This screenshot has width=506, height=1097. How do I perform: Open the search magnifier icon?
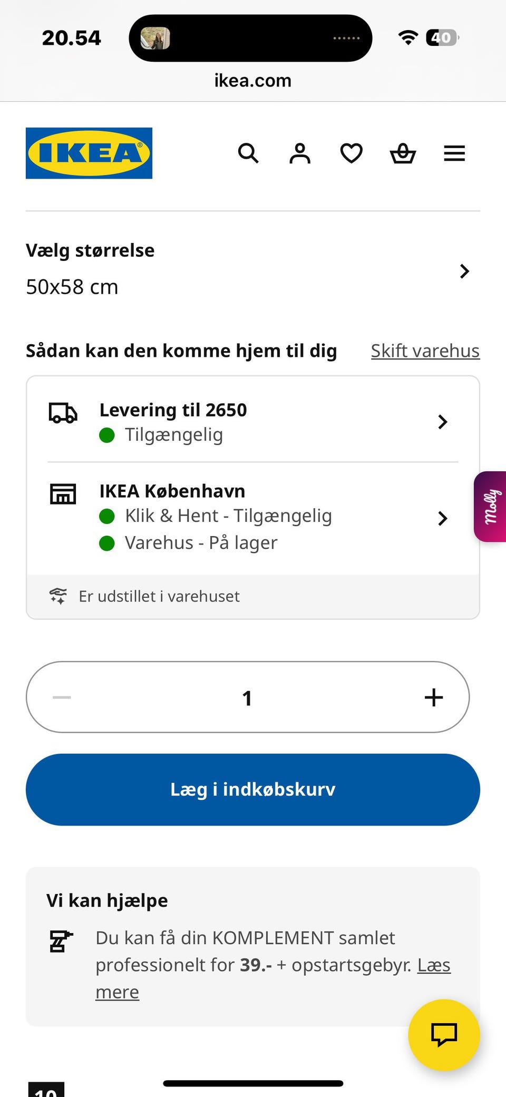tap(248, 153)
